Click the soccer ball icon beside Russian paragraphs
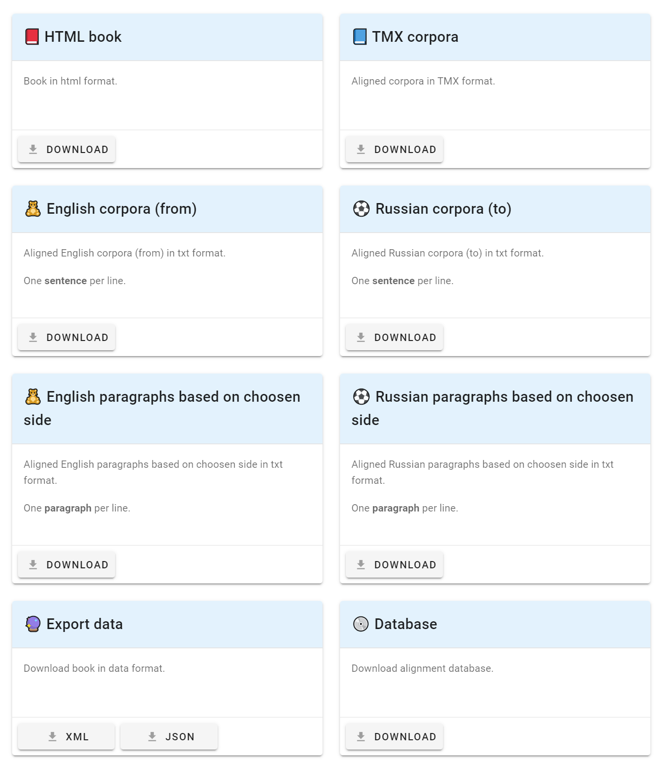The image size is (664, 767). click(x=361, y=397)
